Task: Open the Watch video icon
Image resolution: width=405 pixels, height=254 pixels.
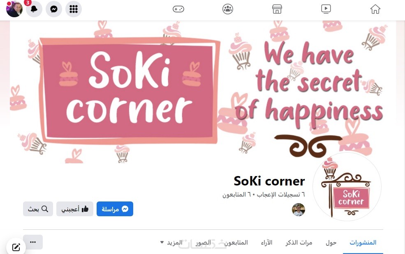Action: [x=326, y=9]
